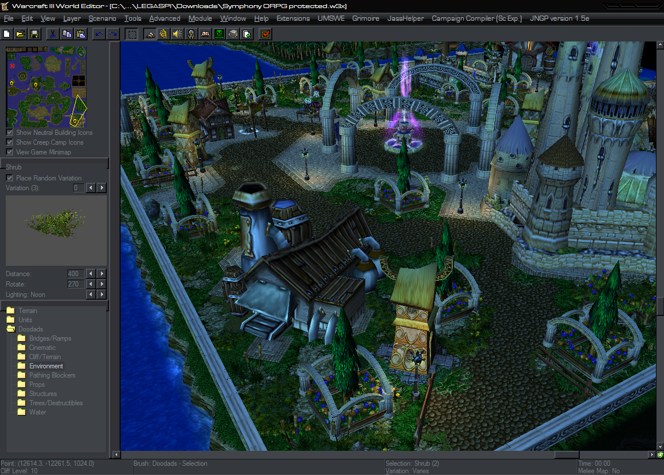The image size is (664, 475).
Task: Toggle Place Random Variation checkbox
Action: coord(9,178)
